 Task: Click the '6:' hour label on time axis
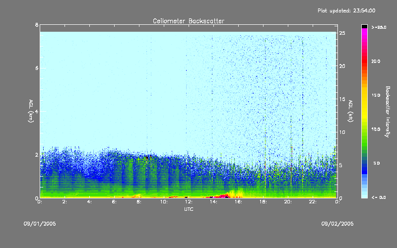coord(115,202)
